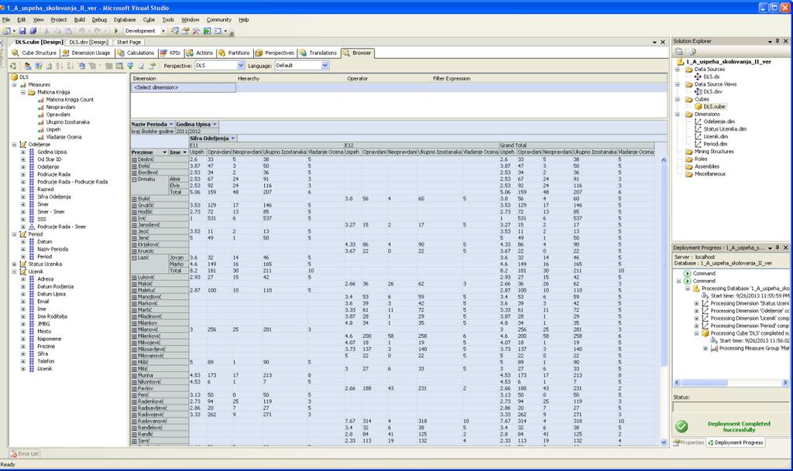This screenshot has height=471, width=793.
Task: Click the Cube Structure tab icon
Action: tap(15, 53)
